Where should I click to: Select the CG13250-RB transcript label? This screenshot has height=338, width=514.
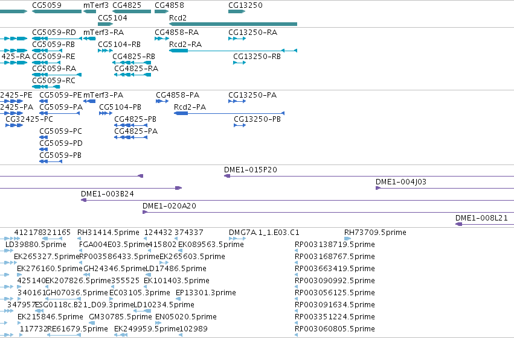(257, 57)
